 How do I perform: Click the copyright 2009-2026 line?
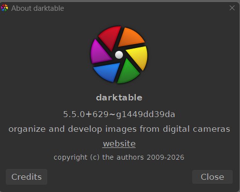(x=119, y=158)
